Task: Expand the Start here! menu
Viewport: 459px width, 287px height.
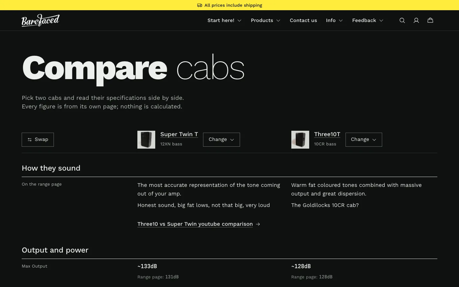Action: tap(224, 20)
